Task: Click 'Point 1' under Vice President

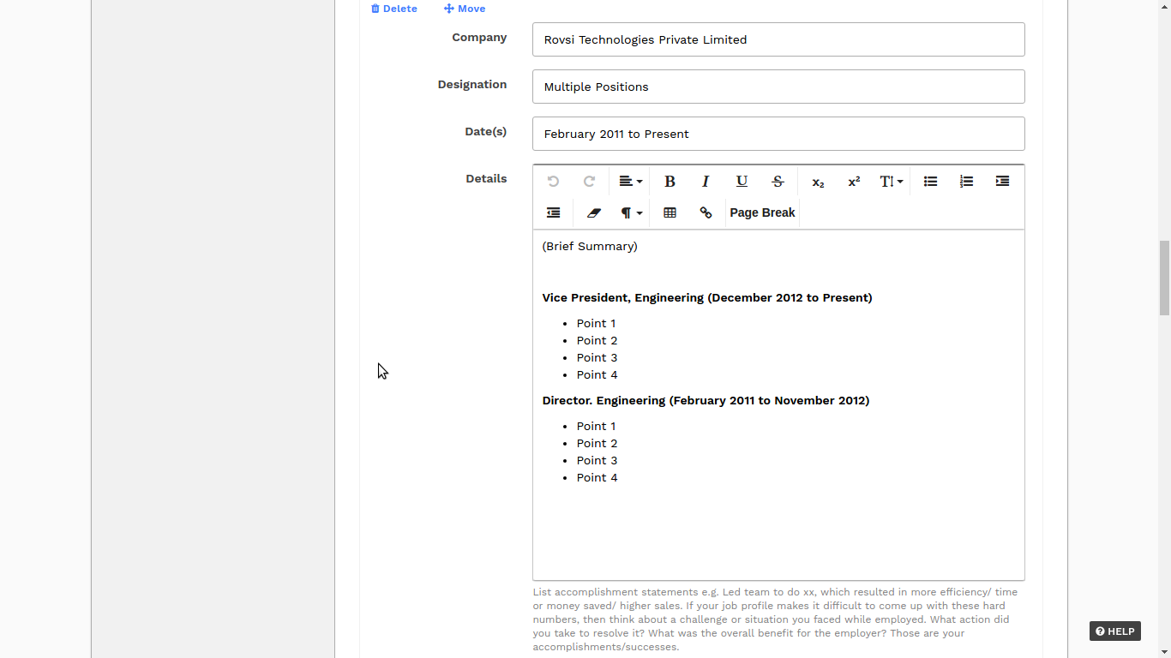Action: [596, 323]
